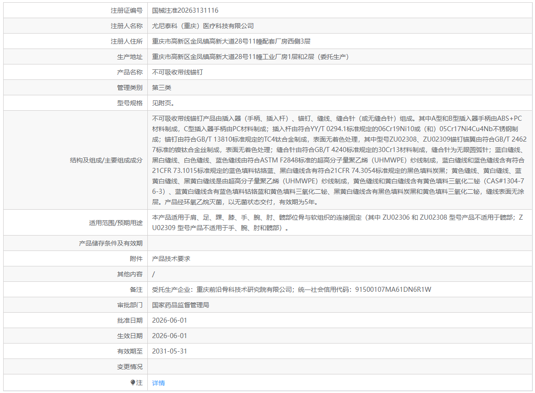Click the 生效日期 label
Viewport: 535px width, 393px height.
pyautogui.click(x=130, y=336)
